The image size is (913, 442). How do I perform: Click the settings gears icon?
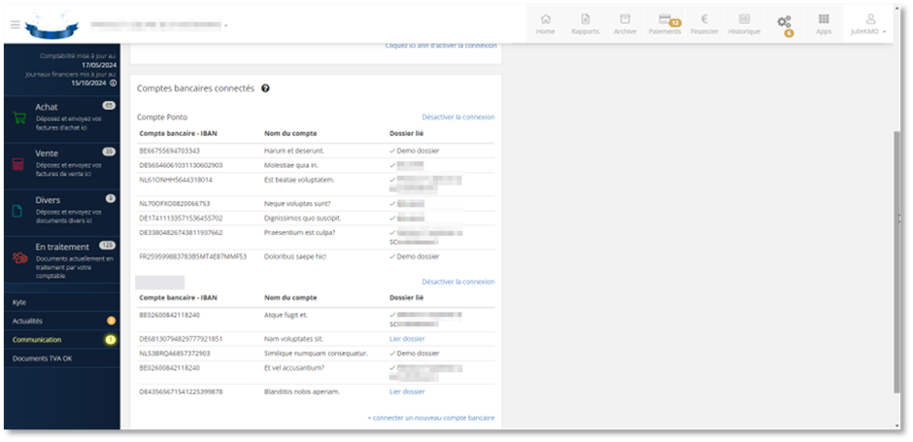[785, 22]
